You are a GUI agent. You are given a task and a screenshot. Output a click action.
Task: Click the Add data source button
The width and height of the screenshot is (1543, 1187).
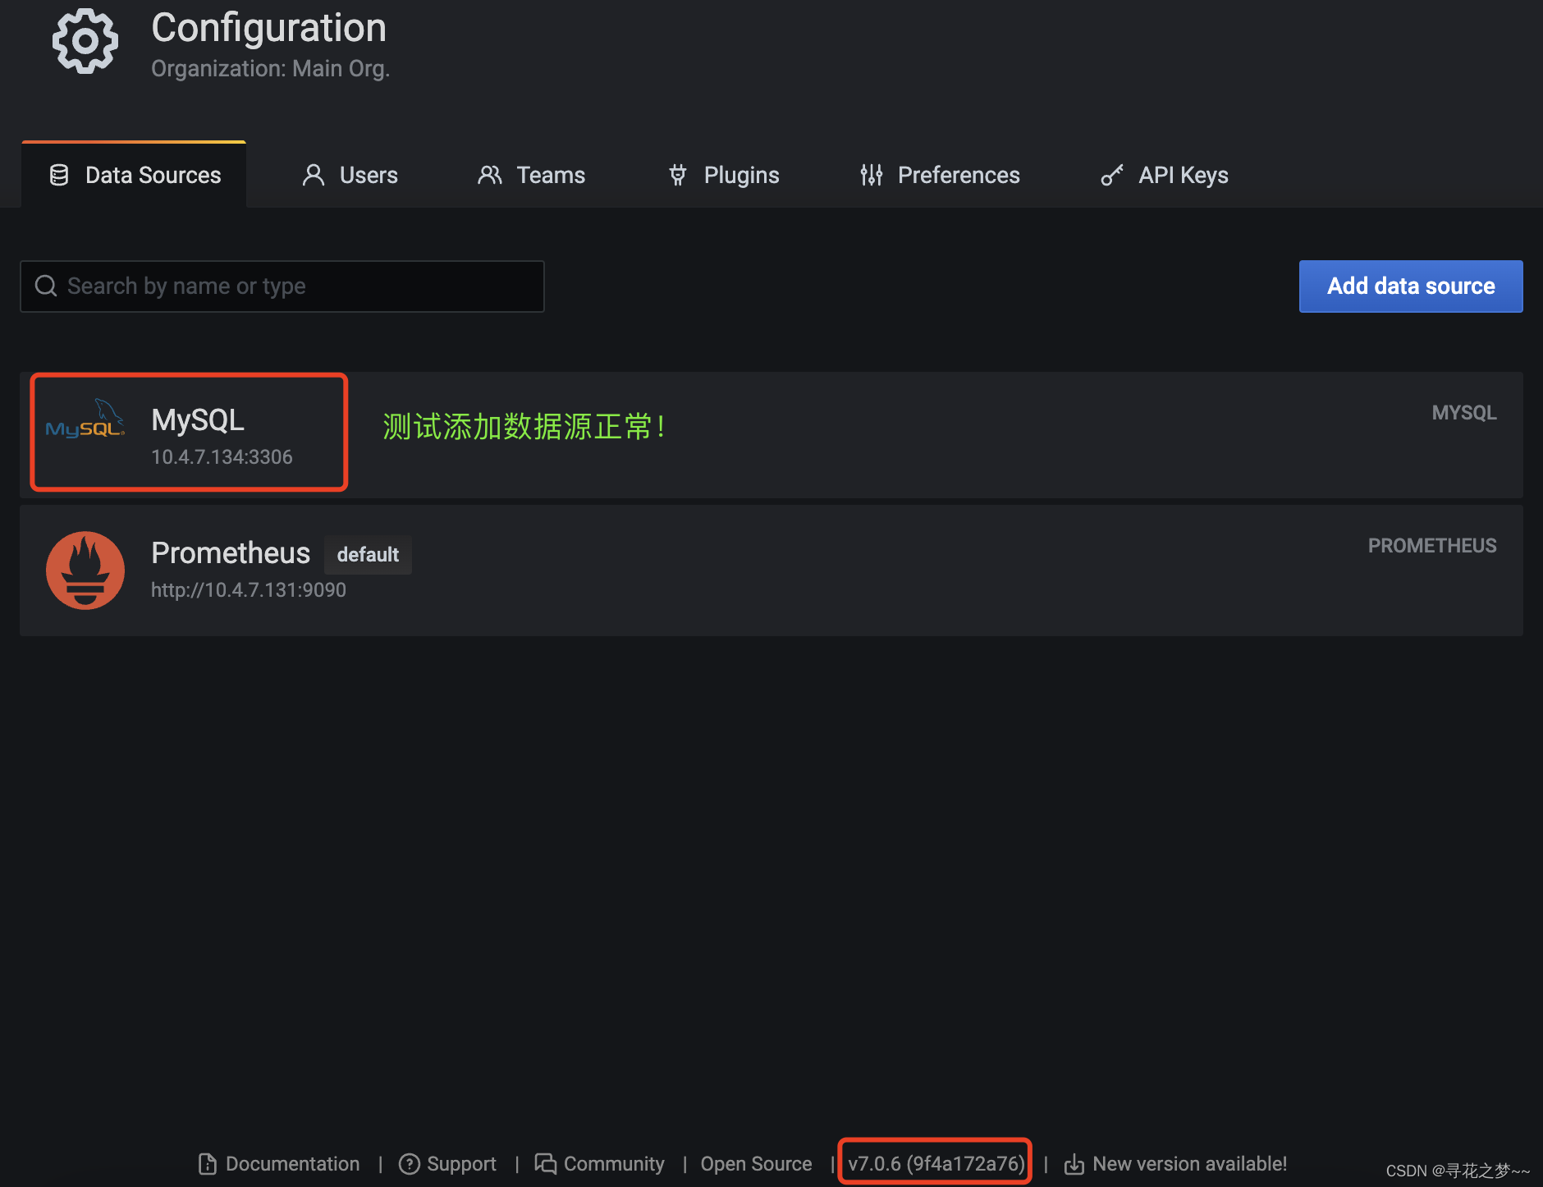1410,286
